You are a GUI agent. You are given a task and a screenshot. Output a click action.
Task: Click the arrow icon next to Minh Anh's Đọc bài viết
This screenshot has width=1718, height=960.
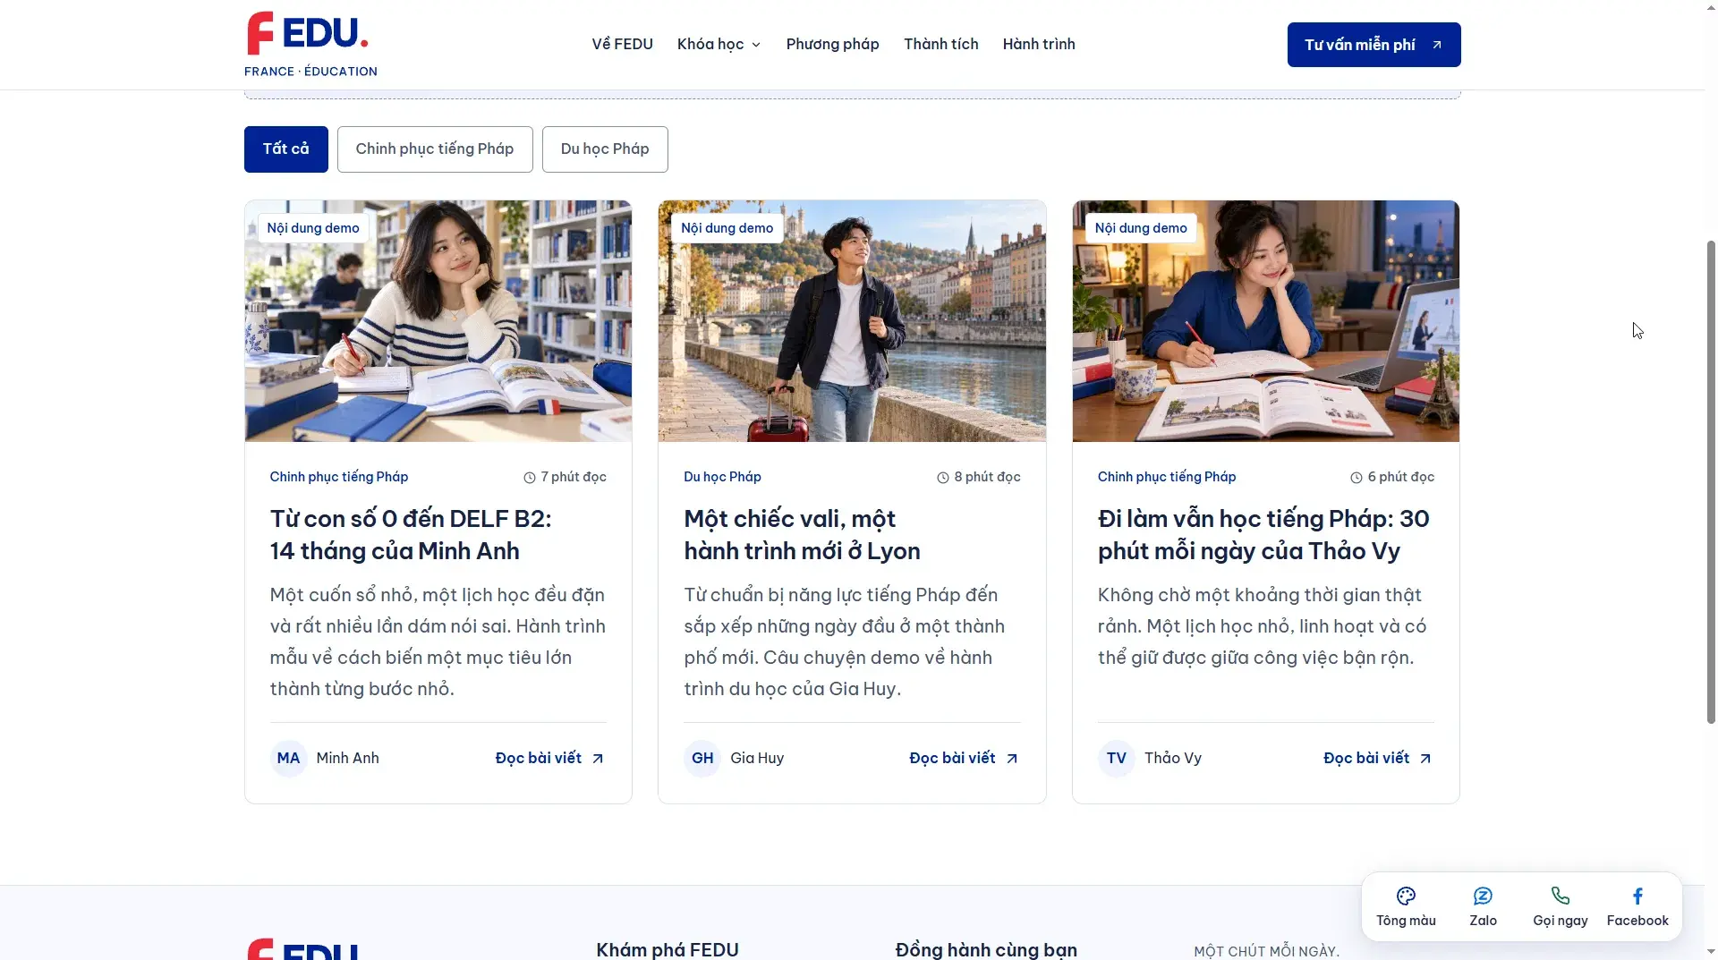598,759
